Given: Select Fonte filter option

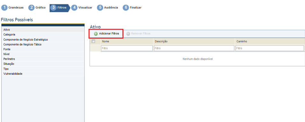Looking at the screenshot, I should click(43, 49).
